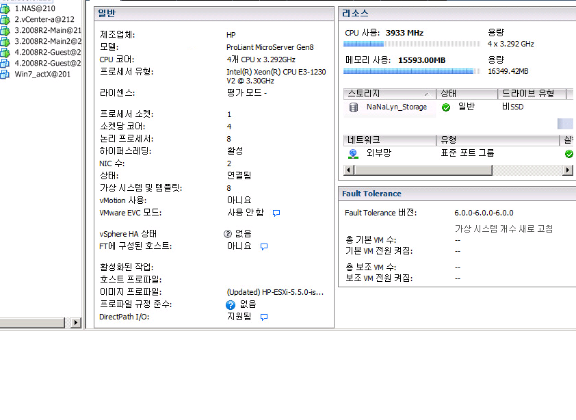Click the green check in the 외부망 row

pyautogui.click(x=569, y=154)
